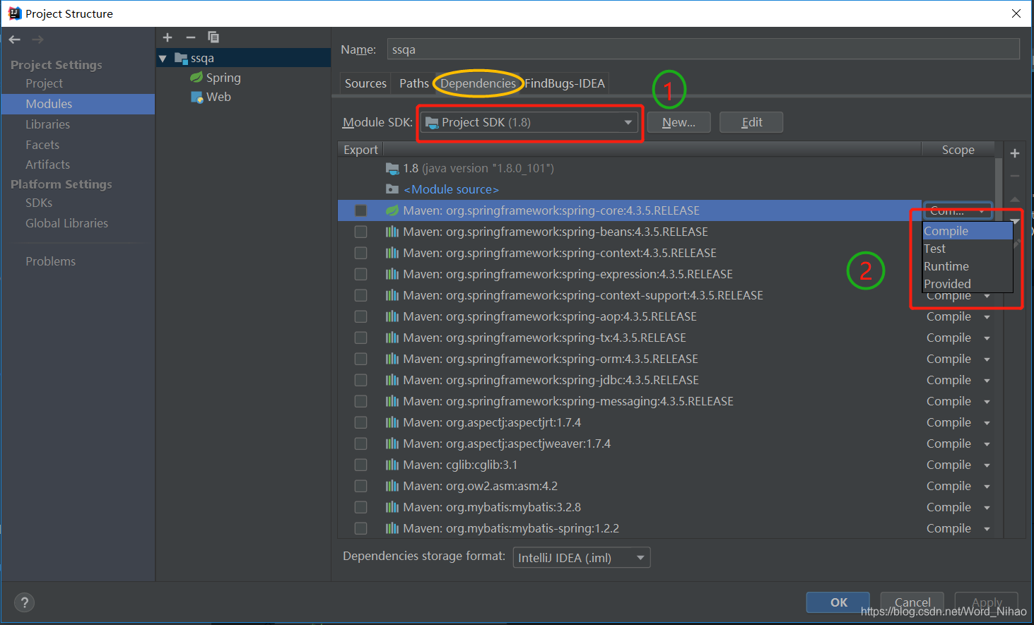Click the Web facet icon

pyautogui.click(x=196, y=97)
